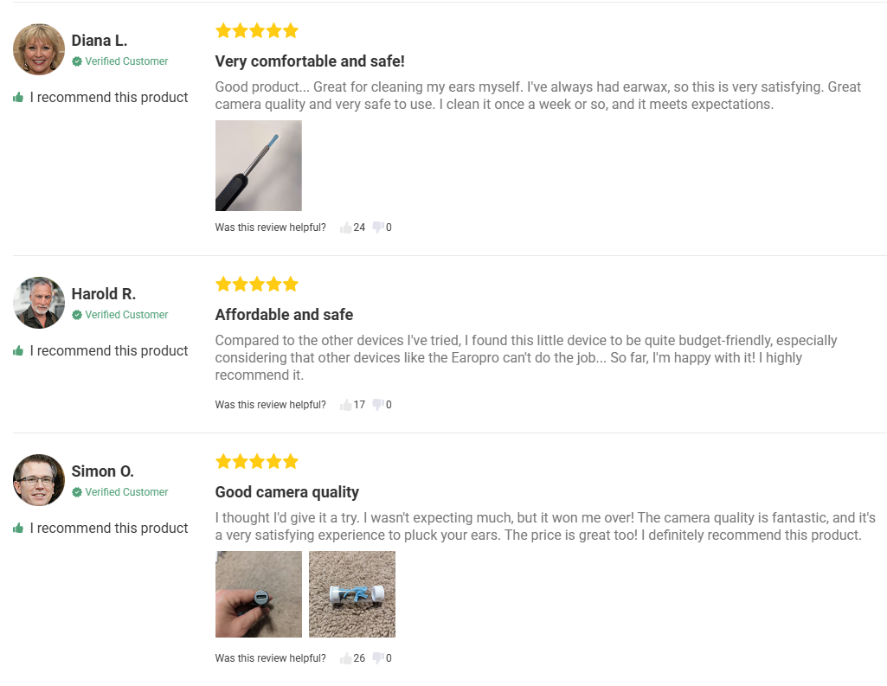Screen dimensions: 887x686
Task: Select the "Affordable and safe" review heading
Action: 284,315
